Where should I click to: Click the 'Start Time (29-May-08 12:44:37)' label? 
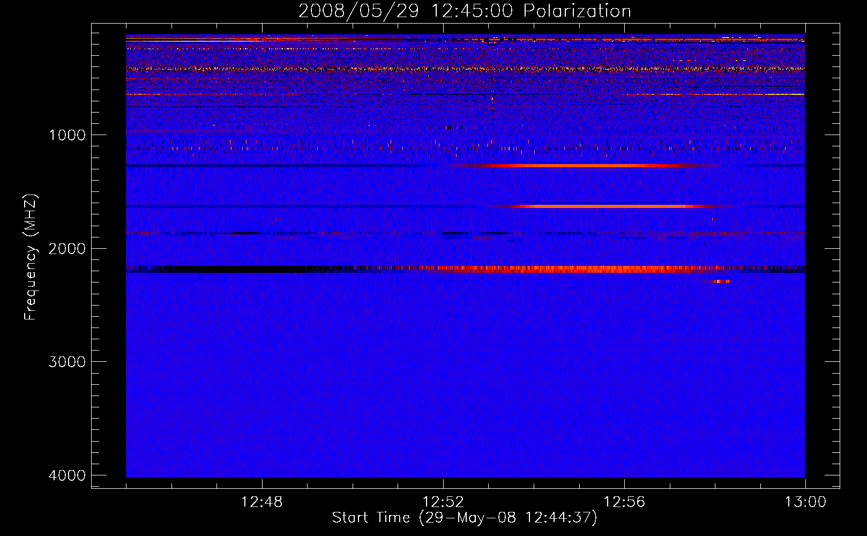point(465,518)
